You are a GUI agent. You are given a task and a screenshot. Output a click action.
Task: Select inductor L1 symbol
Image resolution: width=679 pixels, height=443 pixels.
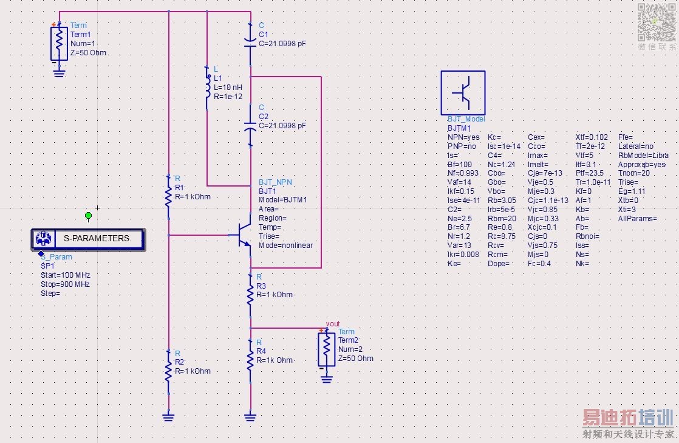(208, 88)
